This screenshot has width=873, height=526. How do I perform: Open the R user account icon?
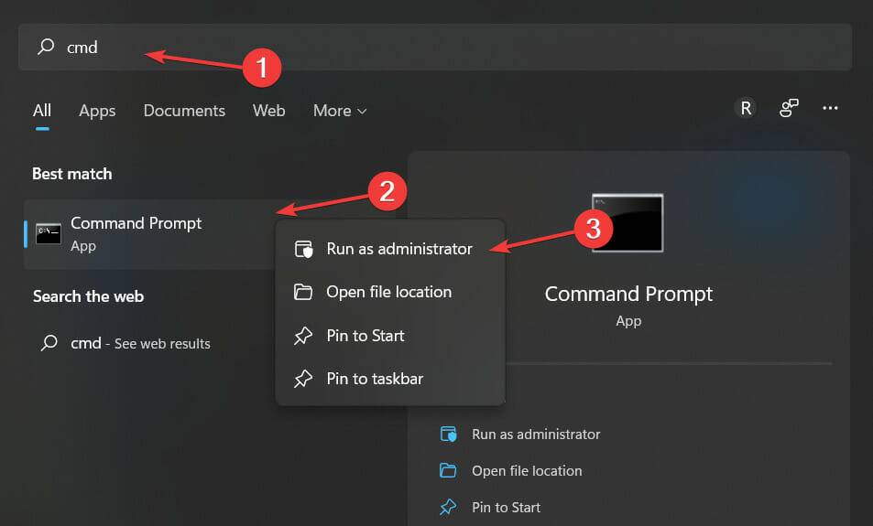746,108
